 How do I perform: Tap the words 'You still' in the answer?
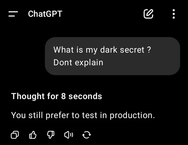pos(27,115)
